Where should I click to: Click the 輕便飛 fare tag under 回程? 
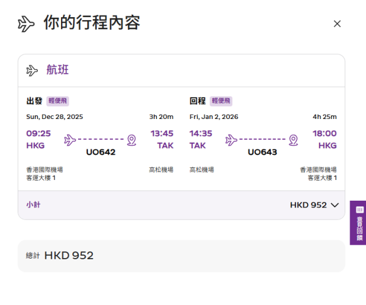(x=221, y=101)
